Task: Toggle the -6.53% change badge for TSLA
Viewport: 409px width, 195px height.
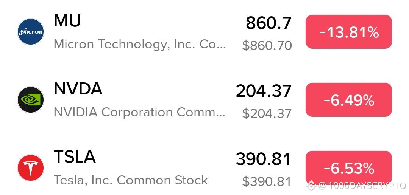Action: tap(349, 168)
